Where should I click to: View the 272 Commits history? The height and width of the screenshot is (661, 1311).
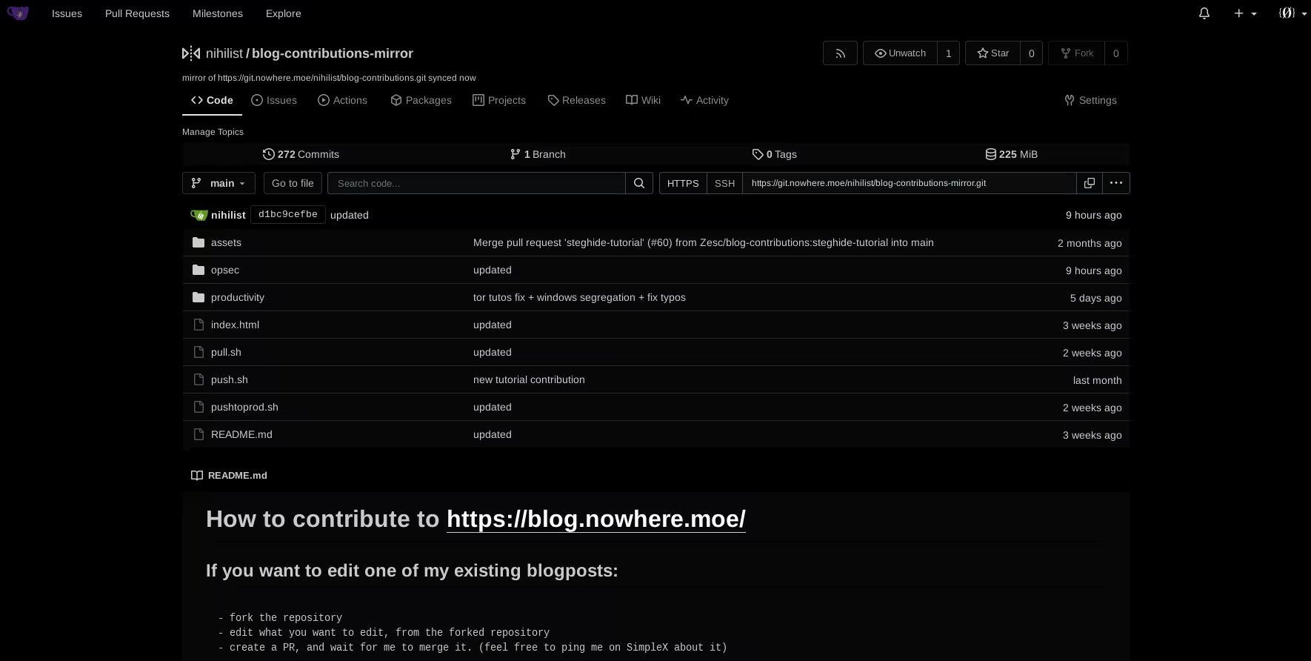click(301, 154)
